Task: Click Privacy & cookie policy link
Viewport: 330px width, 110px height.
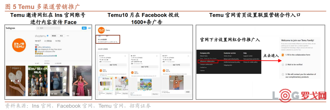Action: click(250, 62)
